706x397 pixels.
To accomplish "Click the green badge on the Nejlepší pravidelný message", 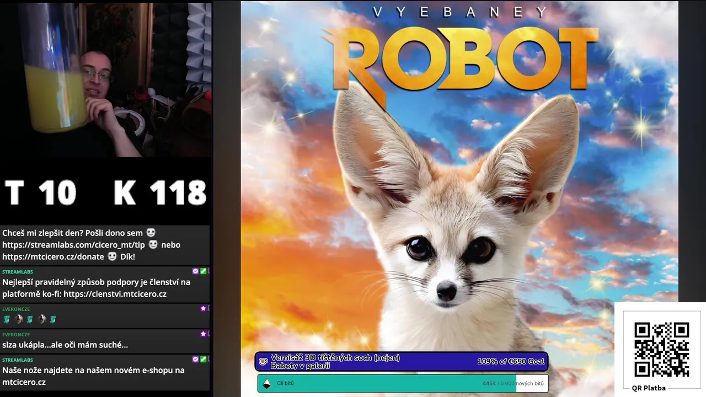I will point(203,271).
